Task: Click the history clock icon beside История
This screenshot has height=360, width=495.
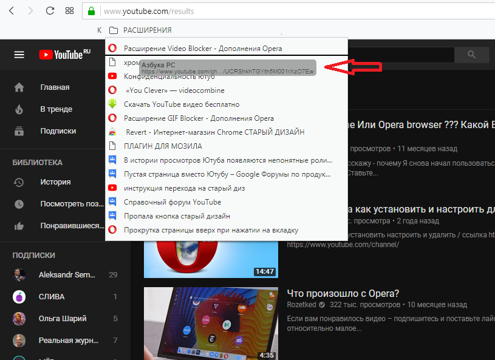Action: pyautogui.click(x=19, y=182)
